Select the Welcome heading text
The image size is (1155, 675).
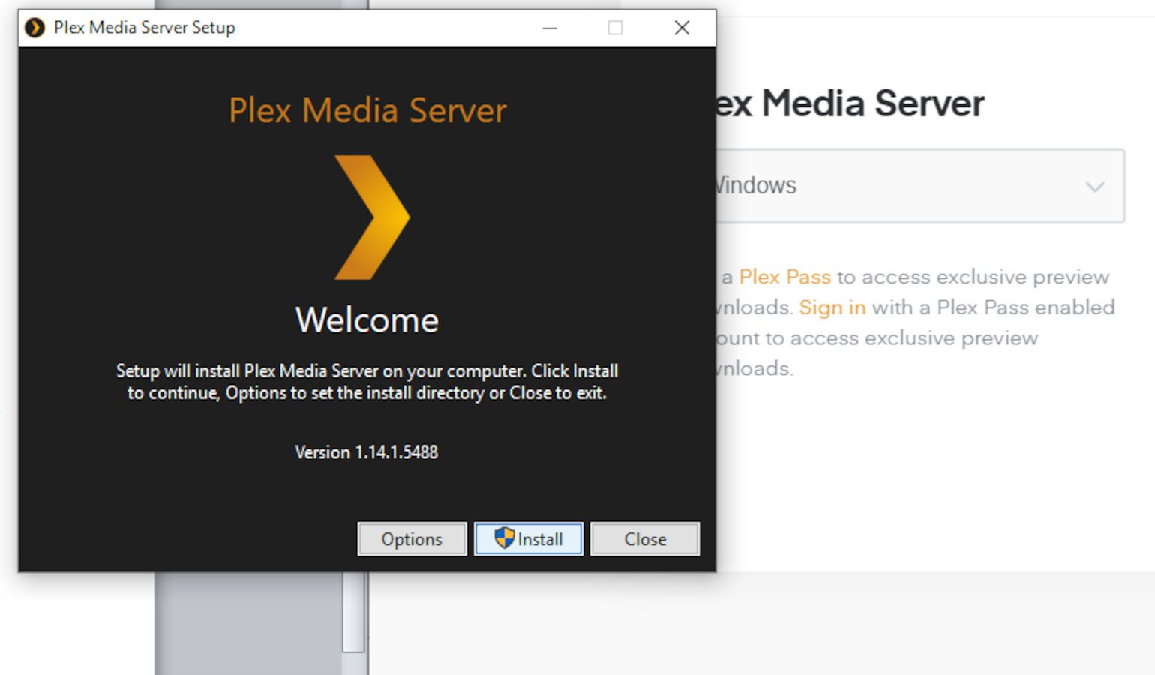(367, 319)
